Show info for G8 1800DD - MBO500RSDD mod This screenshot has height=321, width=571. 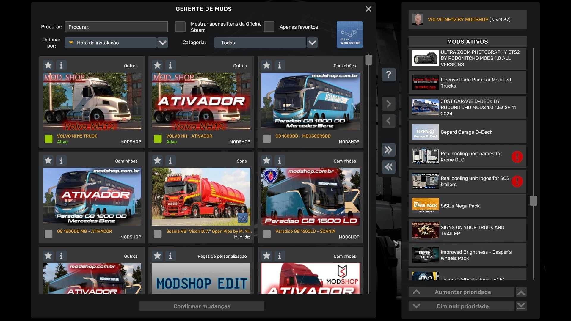(x=280, y=65)
